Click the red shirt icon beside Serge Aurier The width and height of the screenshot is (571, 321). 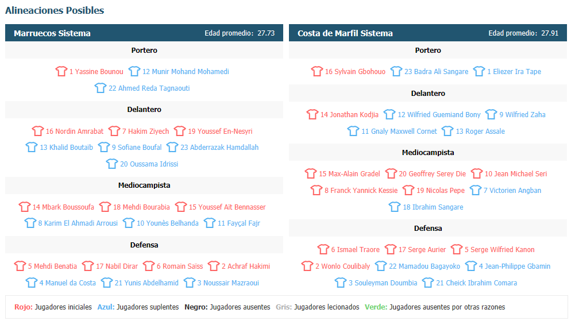coord(391,249)
